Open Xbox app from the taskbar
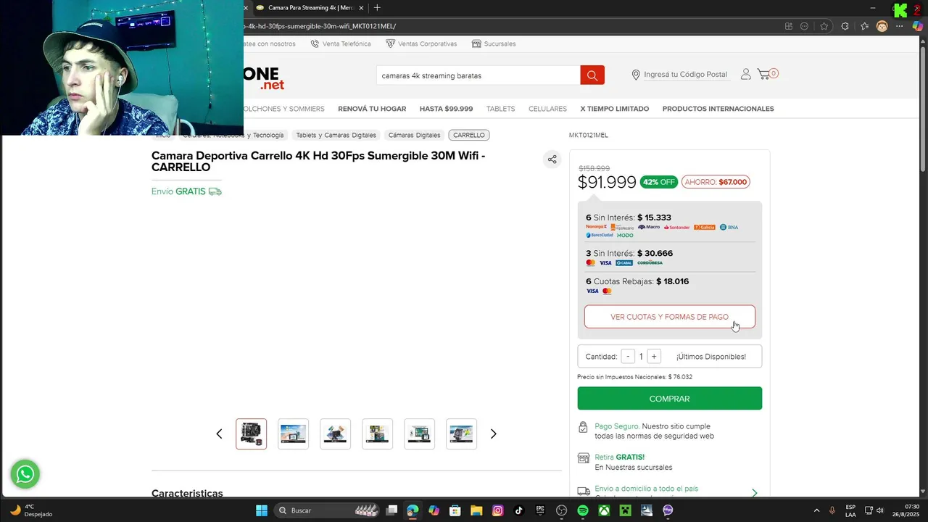This screenshot has height=522, width=928. [x=604, y=510]
